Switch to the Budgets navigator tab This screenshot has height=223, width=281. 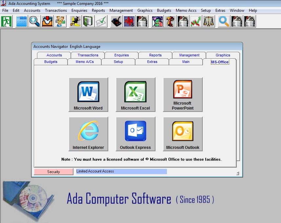pyautogui.click(x=51, y=62)
